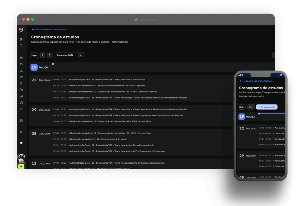Viewport: 303px width, 206px height.
Task: Select the Programação view on phone
Action: coord(267,107)
